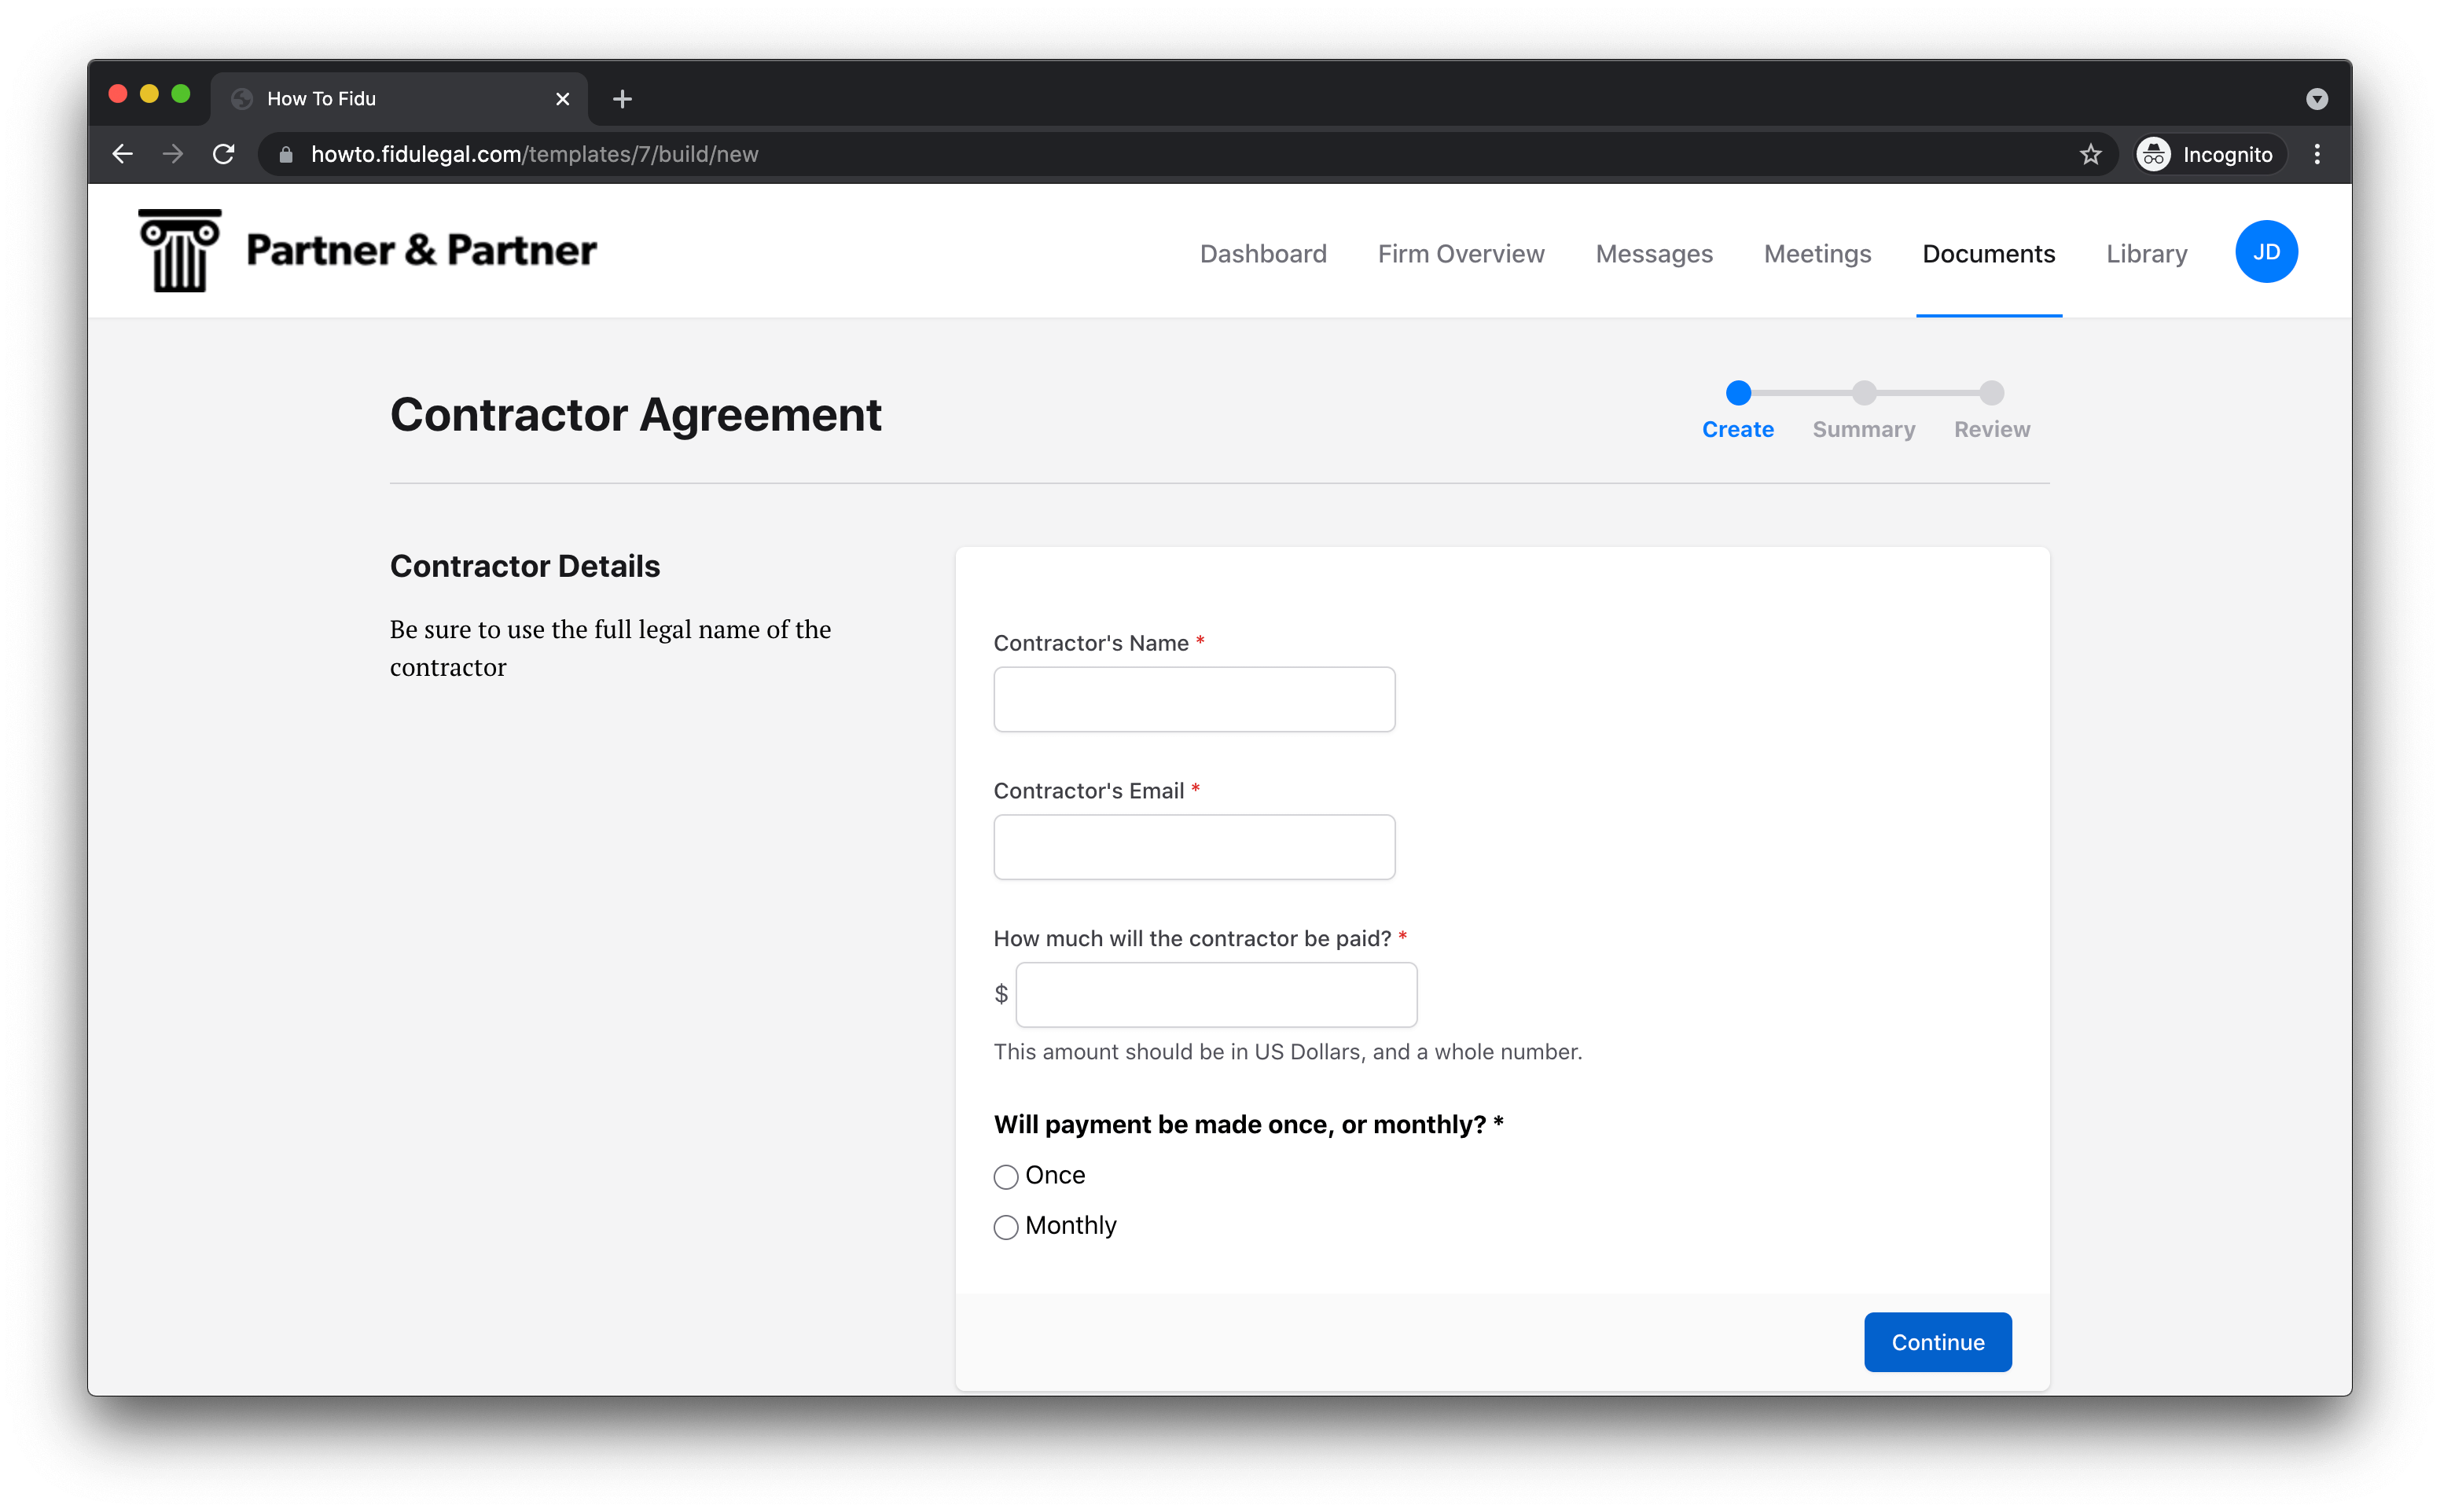Click the payment amount dollar field
Image resolution: width=2440 pixels, height=1512 pixels.
[1216, 995]
